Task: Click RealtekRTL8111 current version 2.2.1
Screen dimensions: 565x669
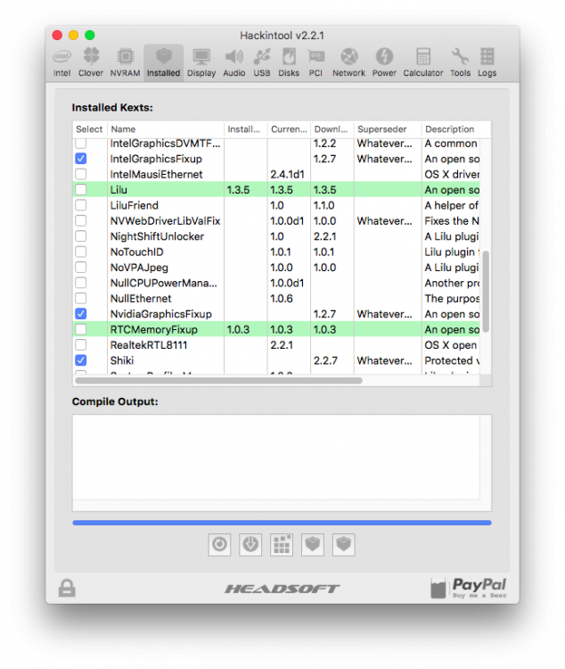Action: click(x=282, y=345)
